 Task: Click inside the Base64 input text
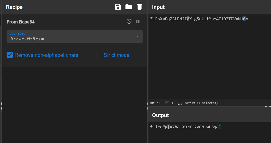click(199, 19)
